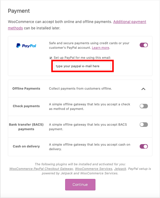Enable Bank transfer (BACS) payments toggle
This screenshot has height=198, width=160.
click(144, 124)
